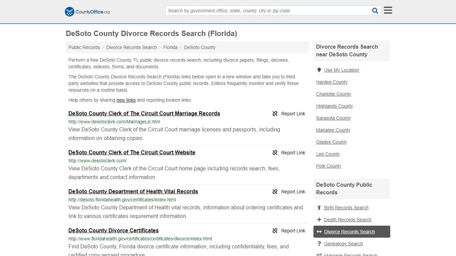This screenshot has width=456, height=256.
Task: Go to Divorce Records Search breadcrumb
Action: pos(132,47)
